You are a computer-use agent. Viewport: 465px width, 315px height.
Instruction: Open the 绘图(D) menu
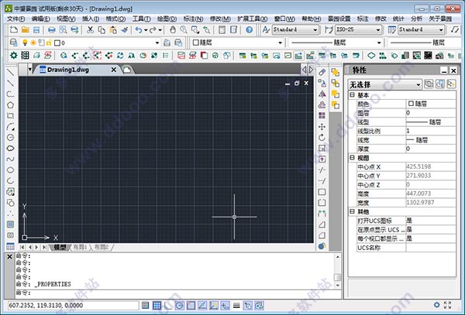pyautogui.click(x=167, y=19)
